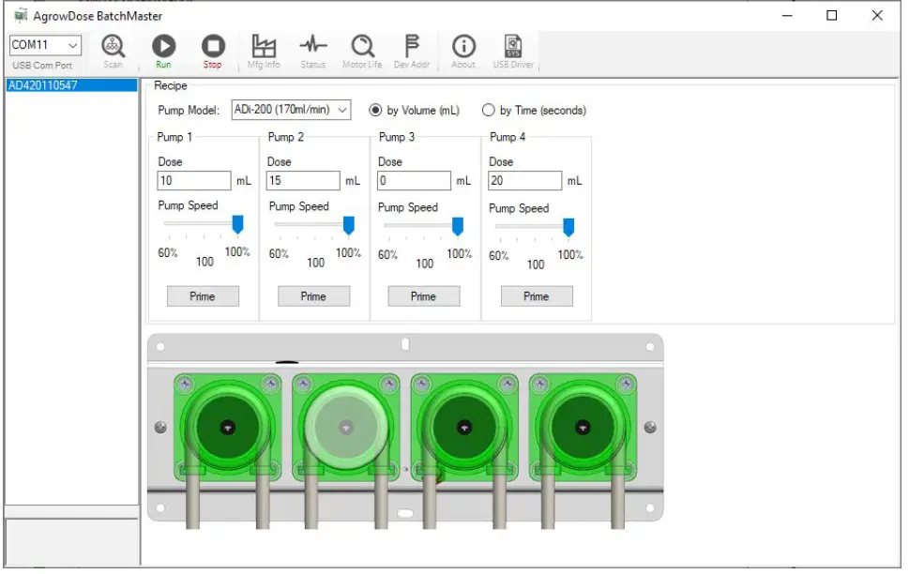Enable dosing by Time in seconds
Screen dimensions: 909x574
click(489, 110)
